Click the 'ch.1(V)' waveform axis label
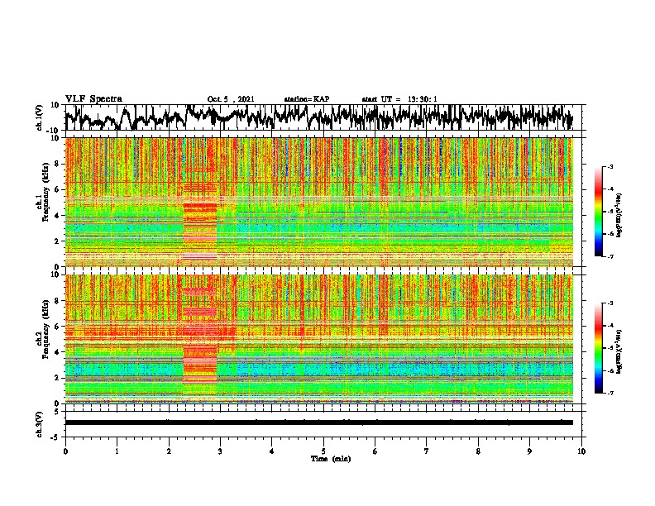The image size is (655, 506). tap(40, 117)
